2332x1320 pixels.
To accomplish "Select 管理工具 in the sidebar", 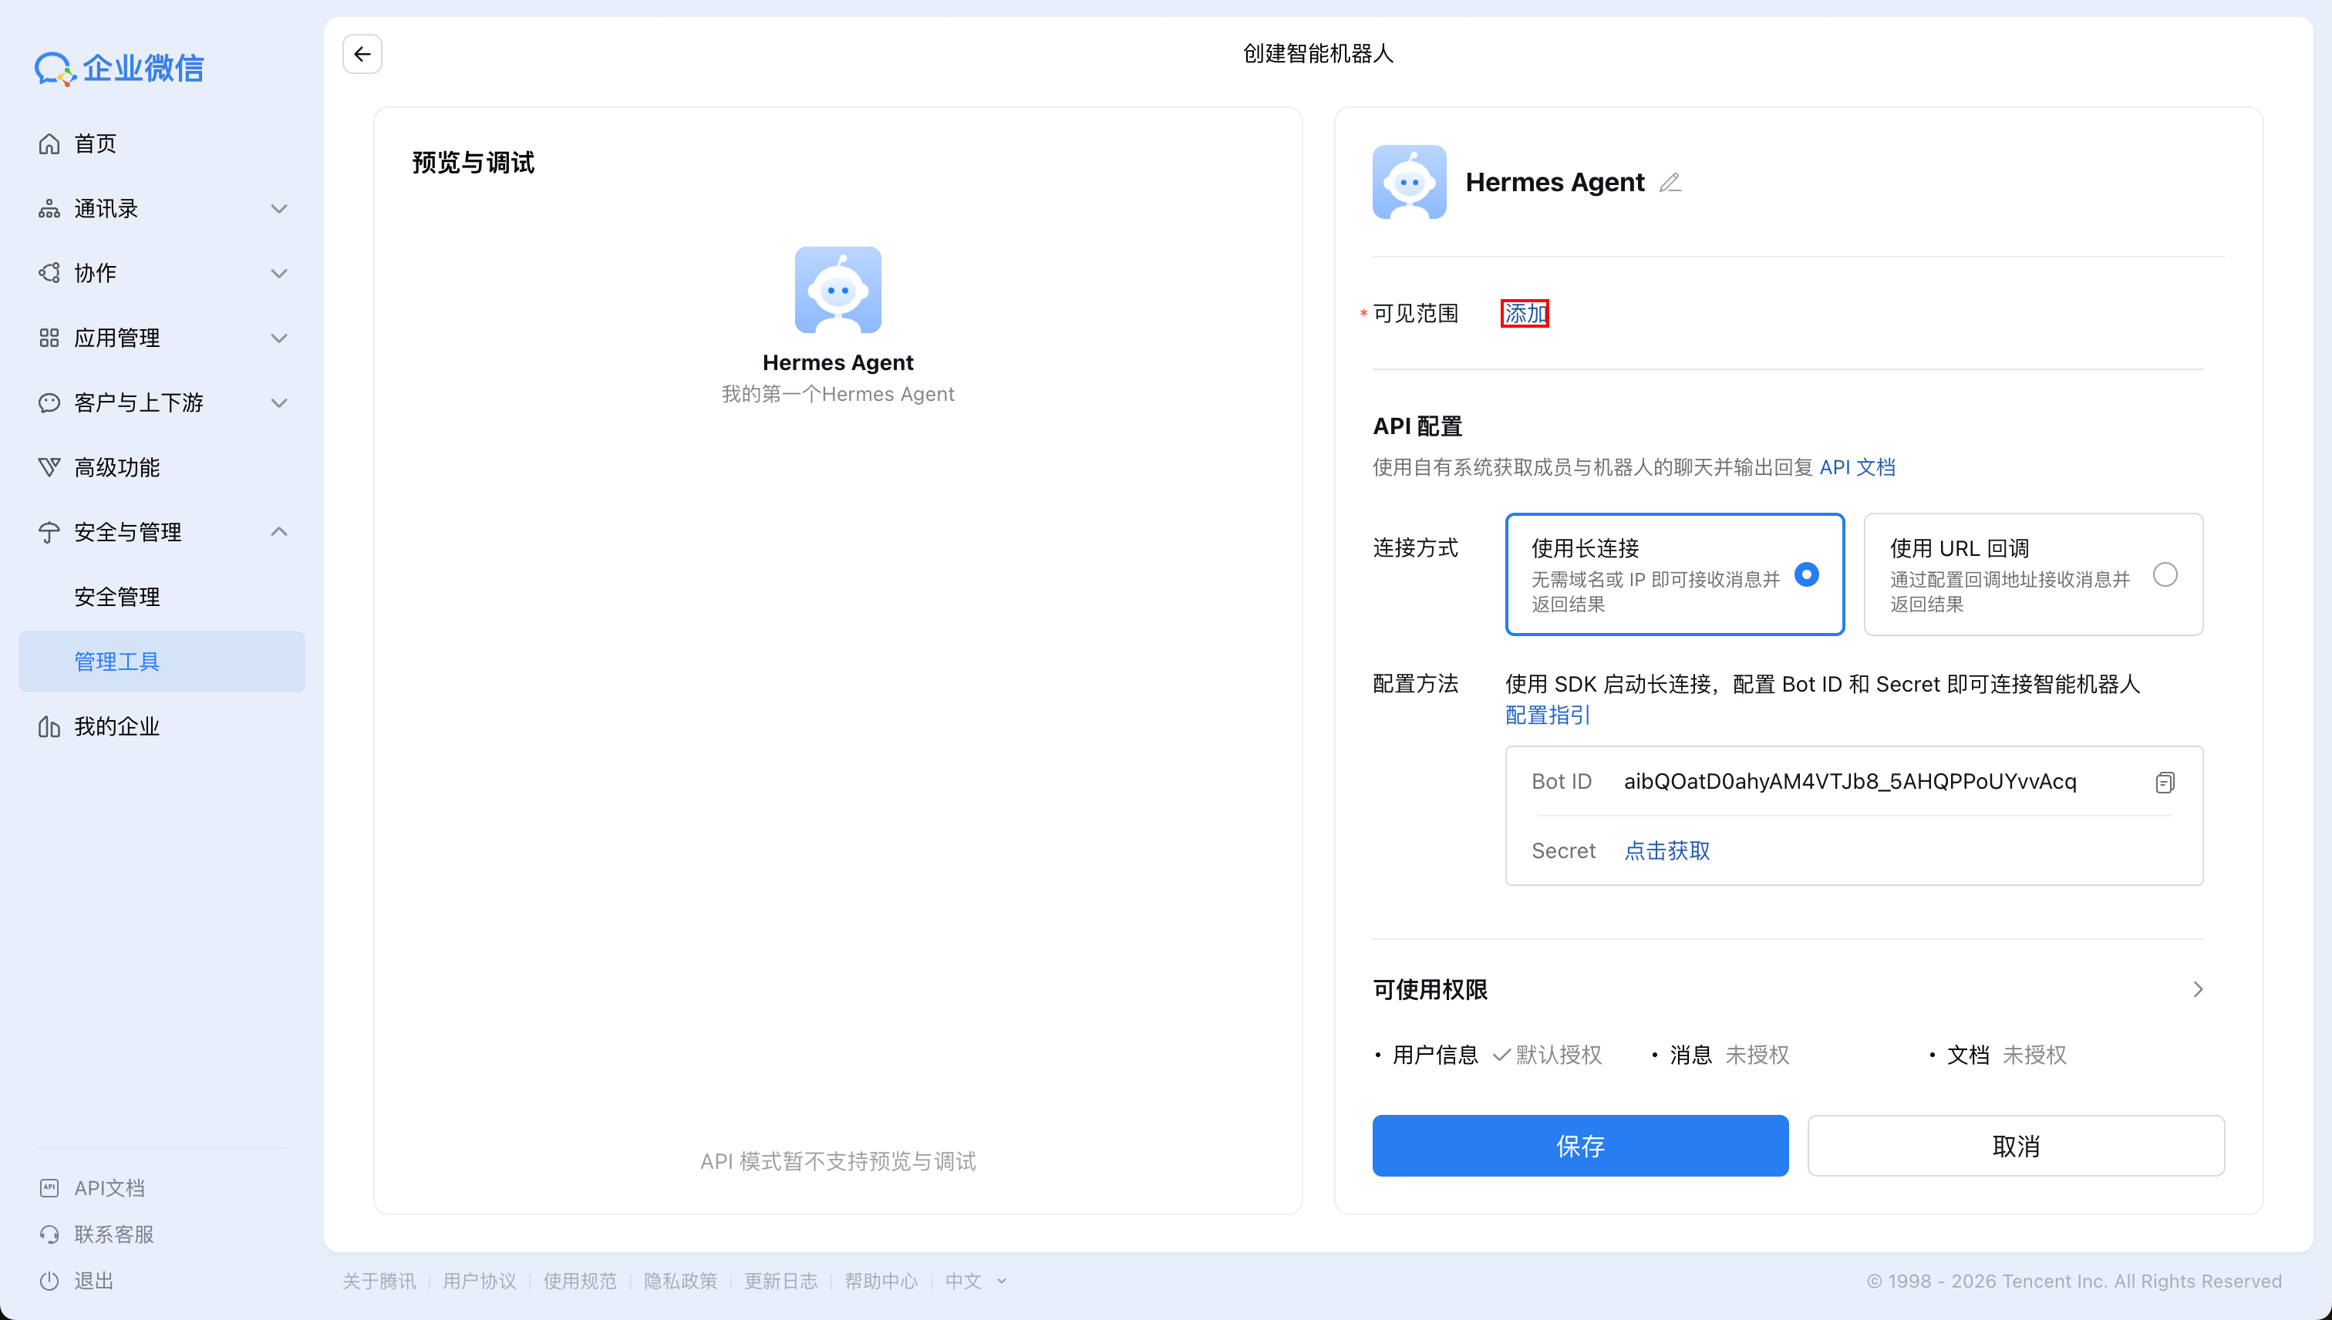I will point(116,661).
